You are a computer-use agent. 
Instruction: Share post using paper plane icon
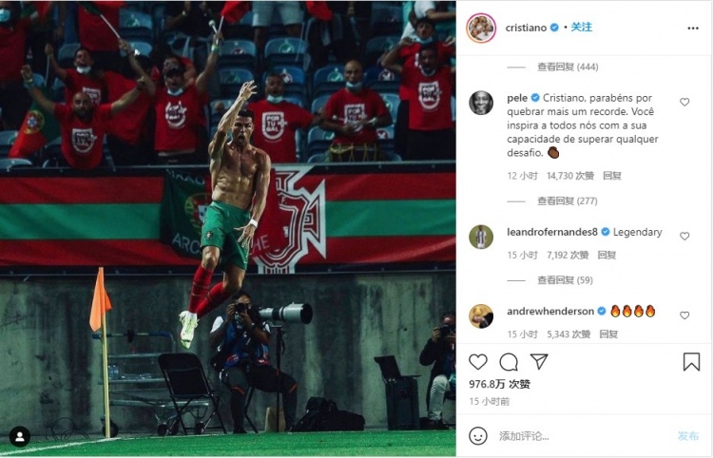539,362
